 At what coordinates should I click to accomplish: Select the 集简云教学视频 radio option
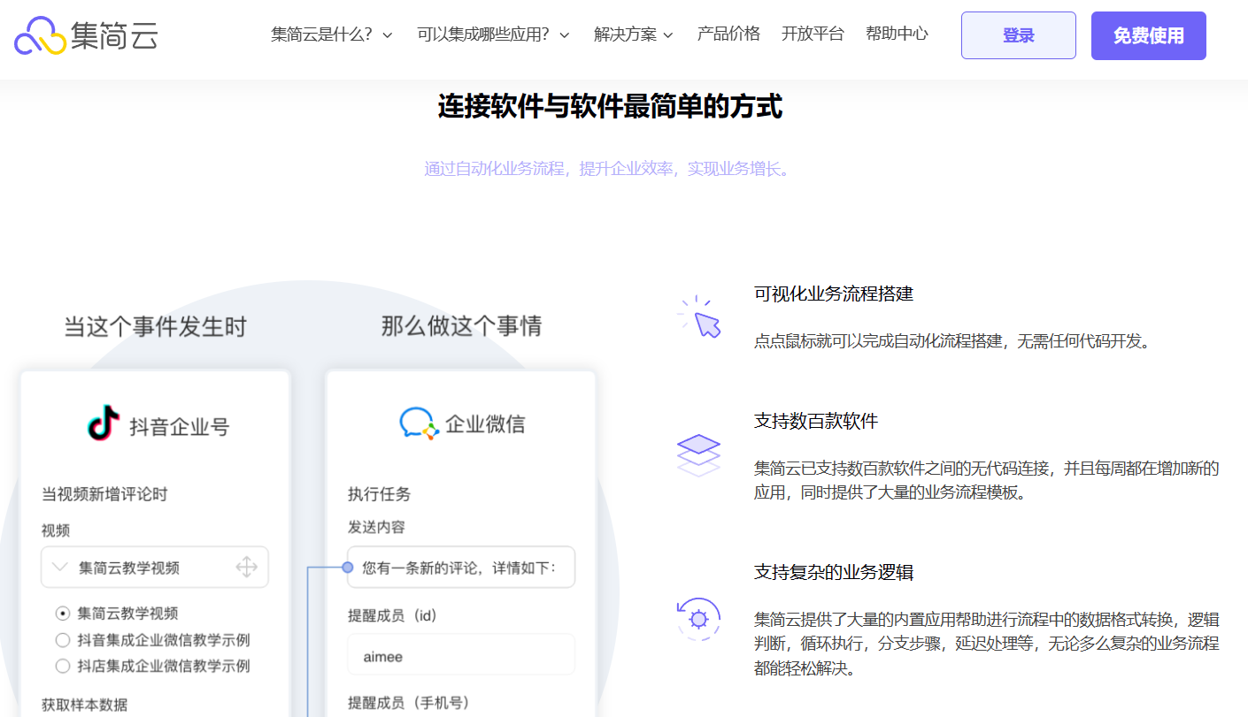click(63, 614)
